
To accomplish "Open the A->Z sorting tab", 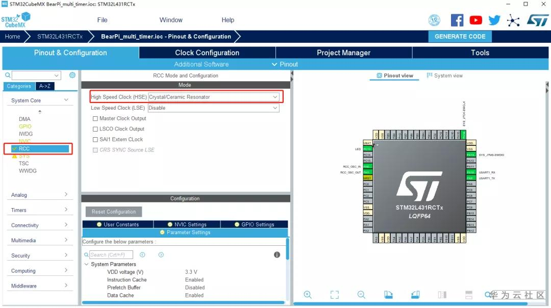I will point(44,86).
